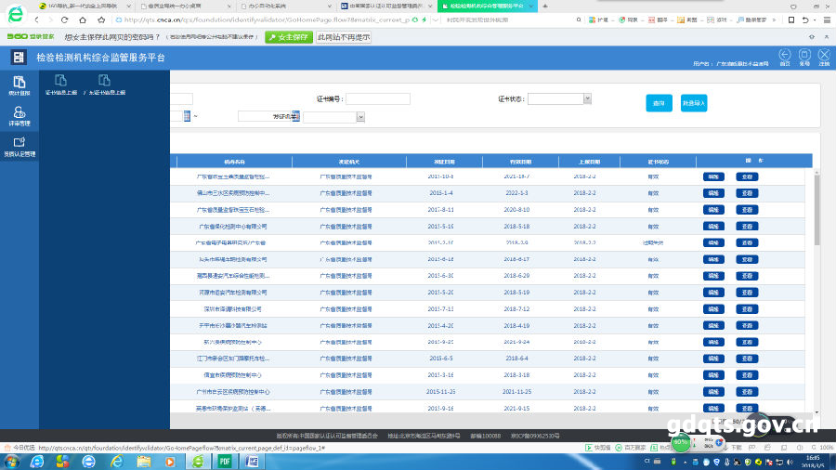Open the 翻译 translate toolbar item
The width and height of the screenshot is (836, 470).
coord(658,20)
